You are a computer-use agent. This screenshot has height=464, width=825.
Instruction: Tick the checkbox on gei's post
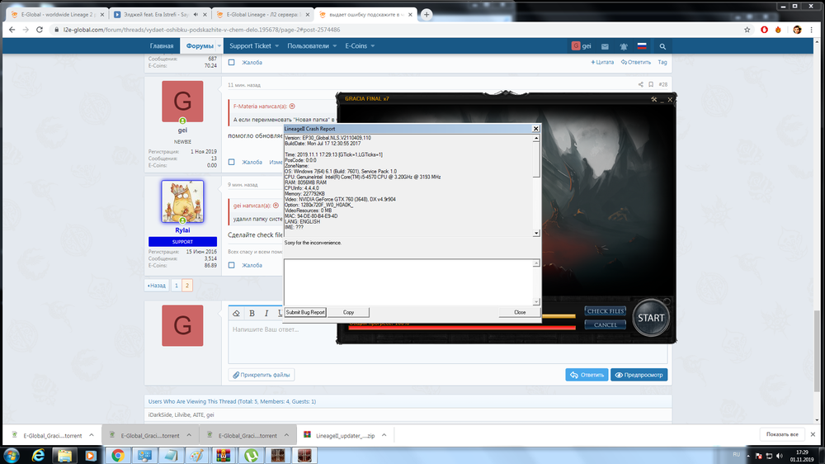[x=232, y=162]
